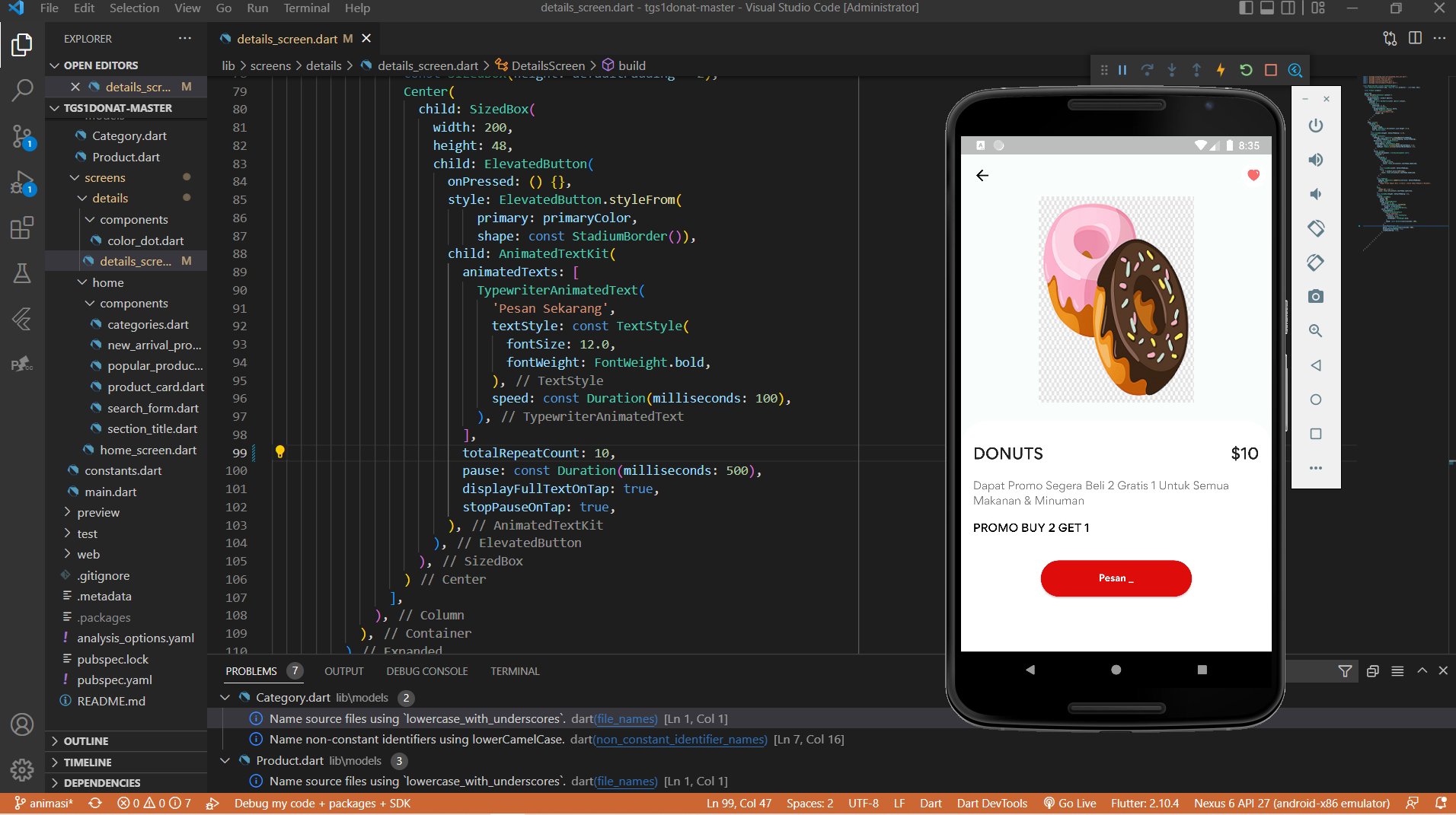Open Extensions view in the activity bar

pyautogui.click(x=22, y=228)
